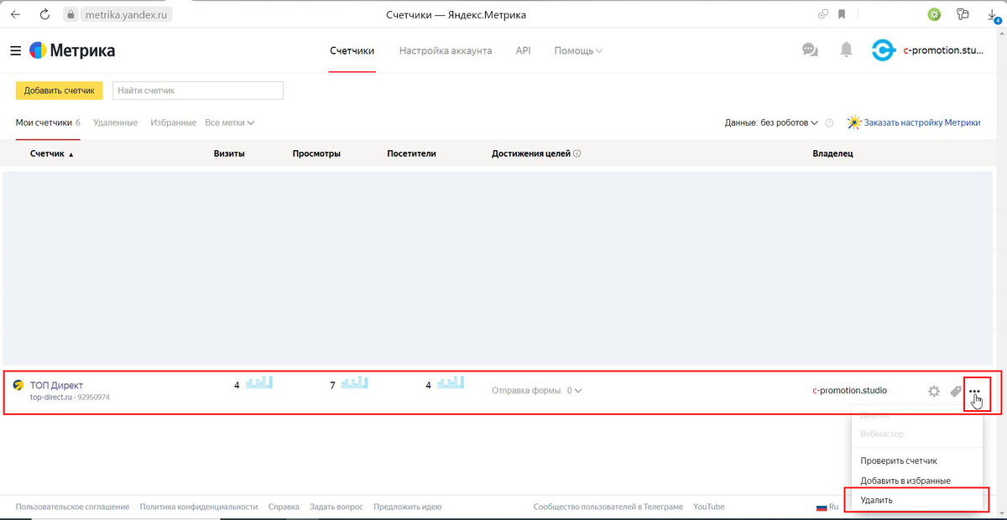
Task: Open the green gear browser extension
Action: point(934,14)
